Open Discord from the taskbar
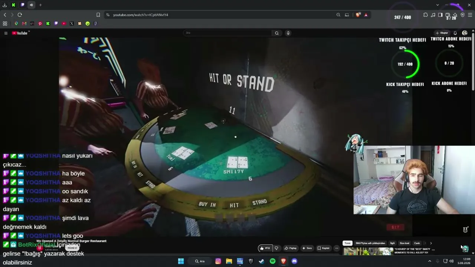Image resolution: width=475 pixels, height=267 pixels. 294,261
